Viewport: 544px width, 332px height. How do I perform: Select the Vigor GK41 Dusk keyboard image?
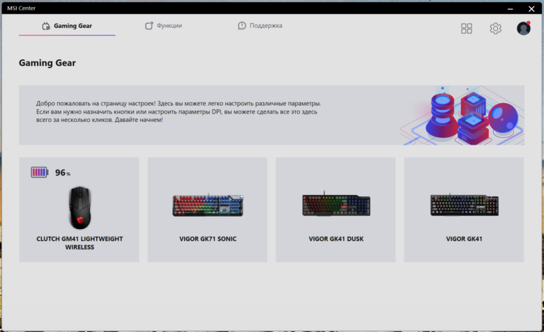coord(336,205)
